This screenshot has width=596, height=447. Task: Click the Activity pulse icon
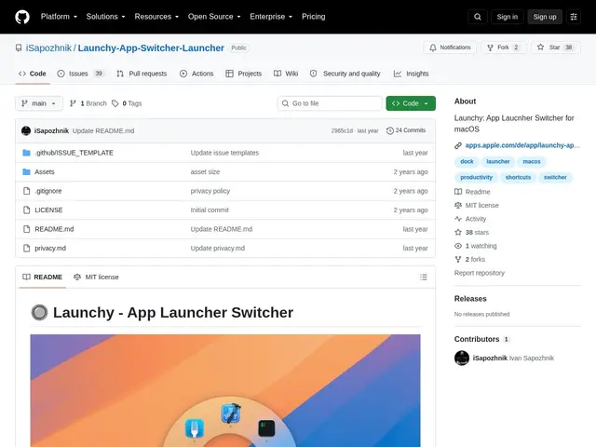[x=458, y=219]
